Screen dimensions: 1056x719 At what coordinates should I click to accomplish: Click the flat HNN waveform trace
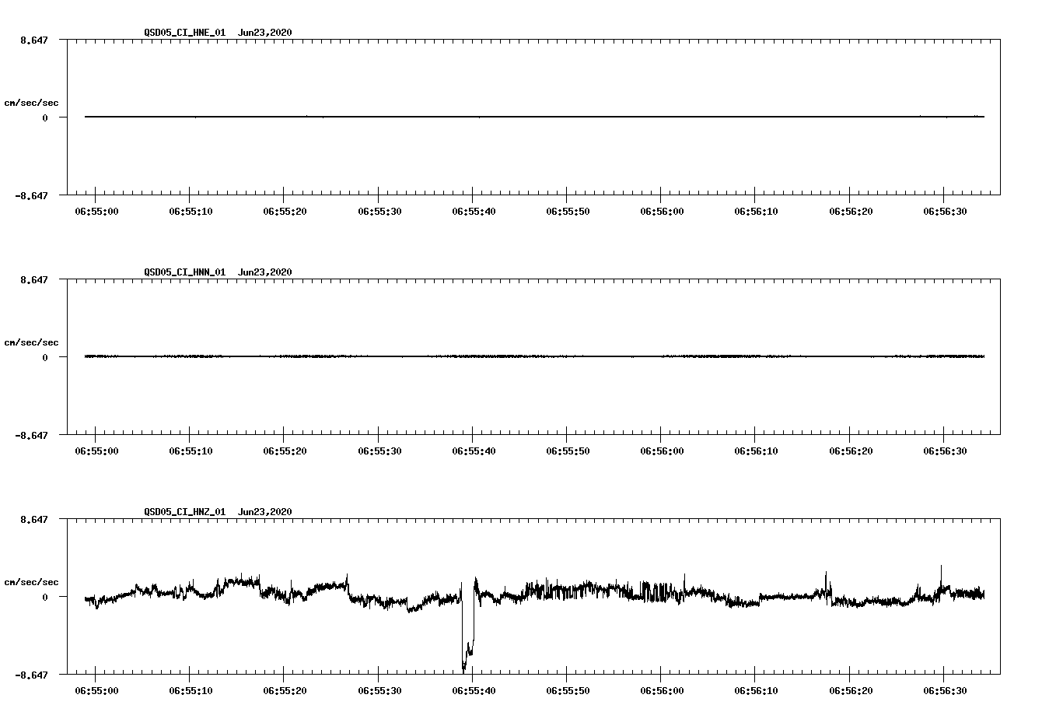534,356
